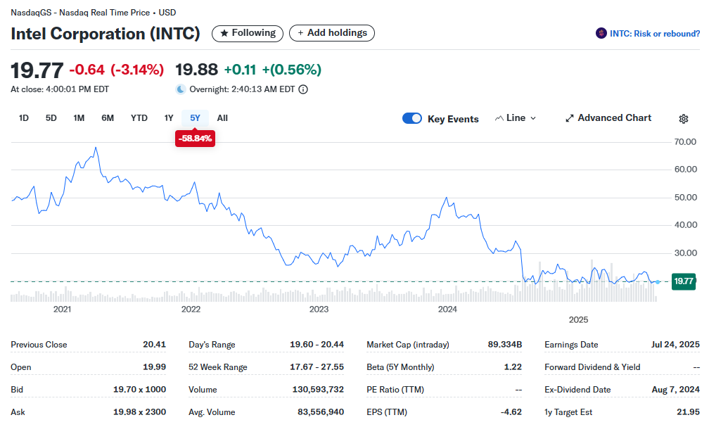The height and width of the screenshot is (427, 709).
Task: Click the 2021 x-axis label
Action: pyautogui.click(x=62, y=310)
